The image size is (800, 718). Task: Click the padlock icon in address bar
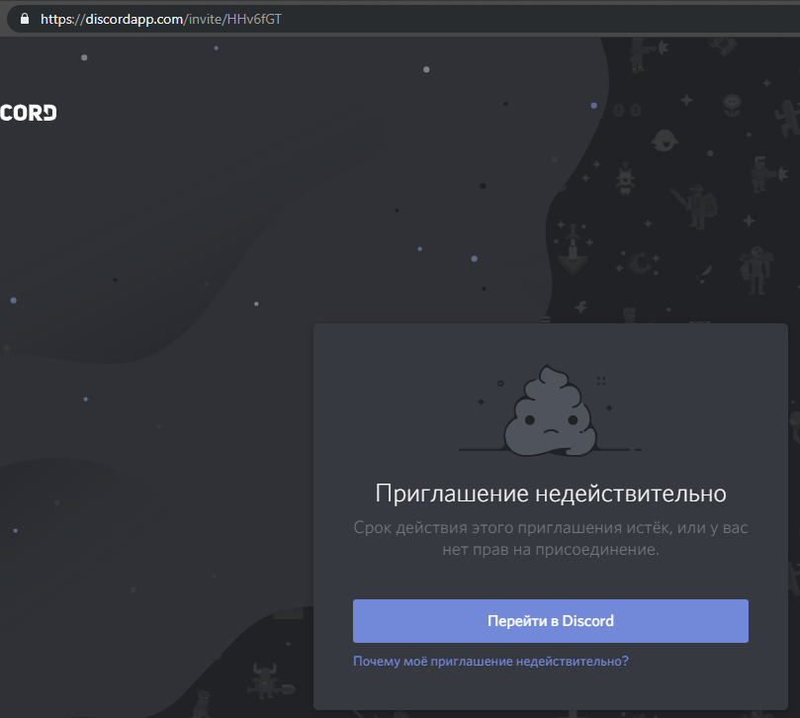(x=24, y=18)
